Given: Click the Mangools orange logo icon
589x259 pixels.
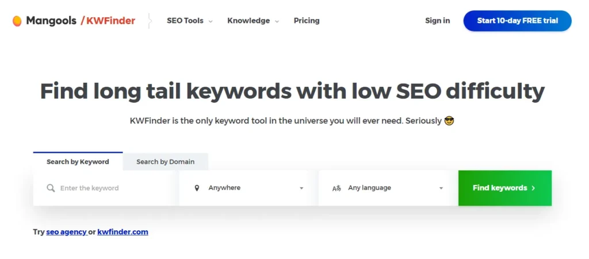Looking at the screenshot, I should click(17, 21).
